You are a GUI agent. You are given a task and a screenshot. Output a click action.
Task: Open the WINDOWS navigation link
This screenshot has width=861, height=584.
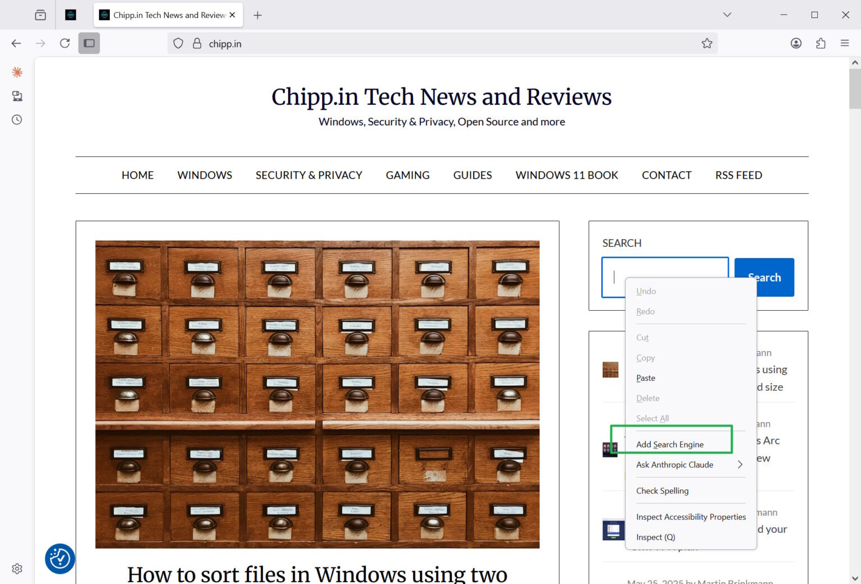pos(205,175)
